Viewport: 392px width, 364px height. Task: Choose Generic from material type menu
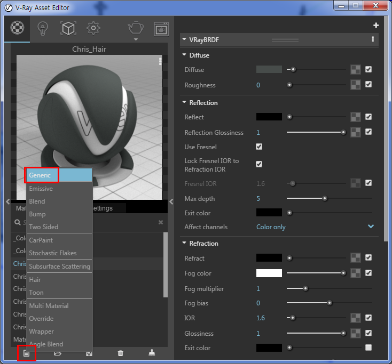pos(59,175)
